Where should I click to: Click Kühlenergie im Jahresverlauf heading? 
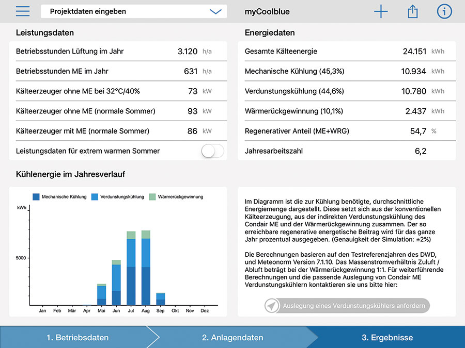pyautogui.click(x=70, y=174)
